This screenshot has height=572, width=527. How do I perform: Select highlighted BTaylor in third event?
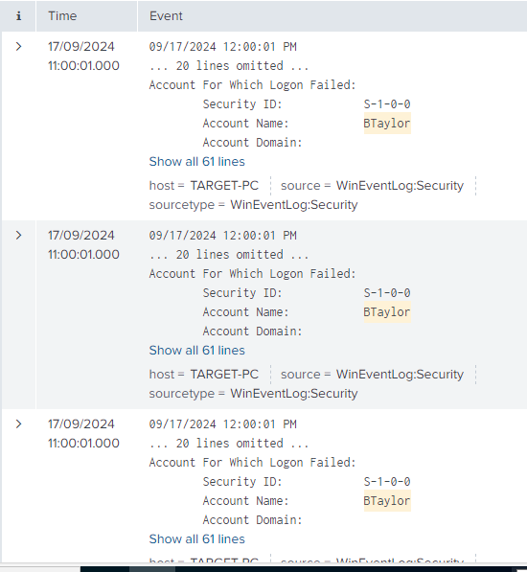coord(387,500)
